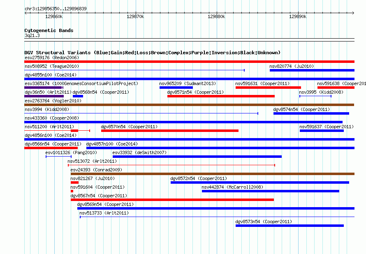Image resolution: width=366 pixels, height=254 pixels.
Task: Open dgv4856n100 (Coe2014) label
Action: click(x=51, y=135)
